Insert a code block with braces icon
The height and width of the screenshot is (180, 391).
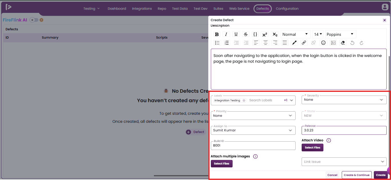[255, 34]
